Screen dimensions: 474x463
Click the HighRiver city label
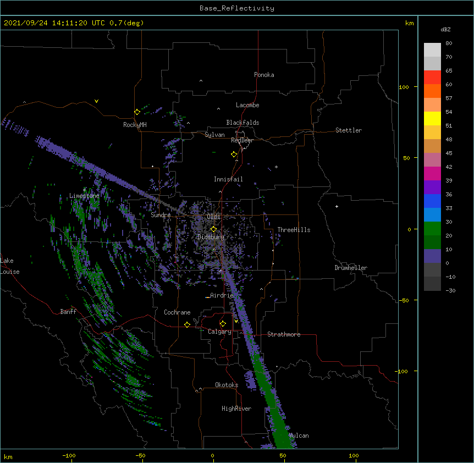[236, 409]
